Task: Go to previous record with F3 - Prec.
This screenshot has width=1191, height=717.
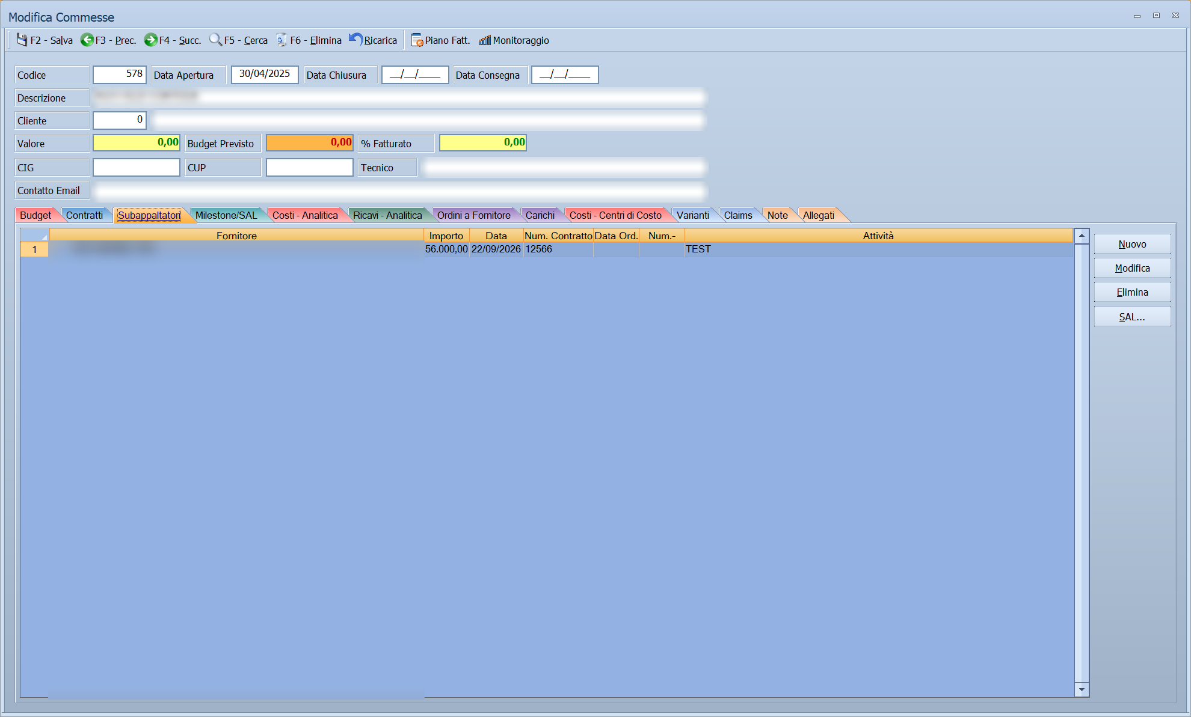Action: pyautogui.click(x=108, y=40)
